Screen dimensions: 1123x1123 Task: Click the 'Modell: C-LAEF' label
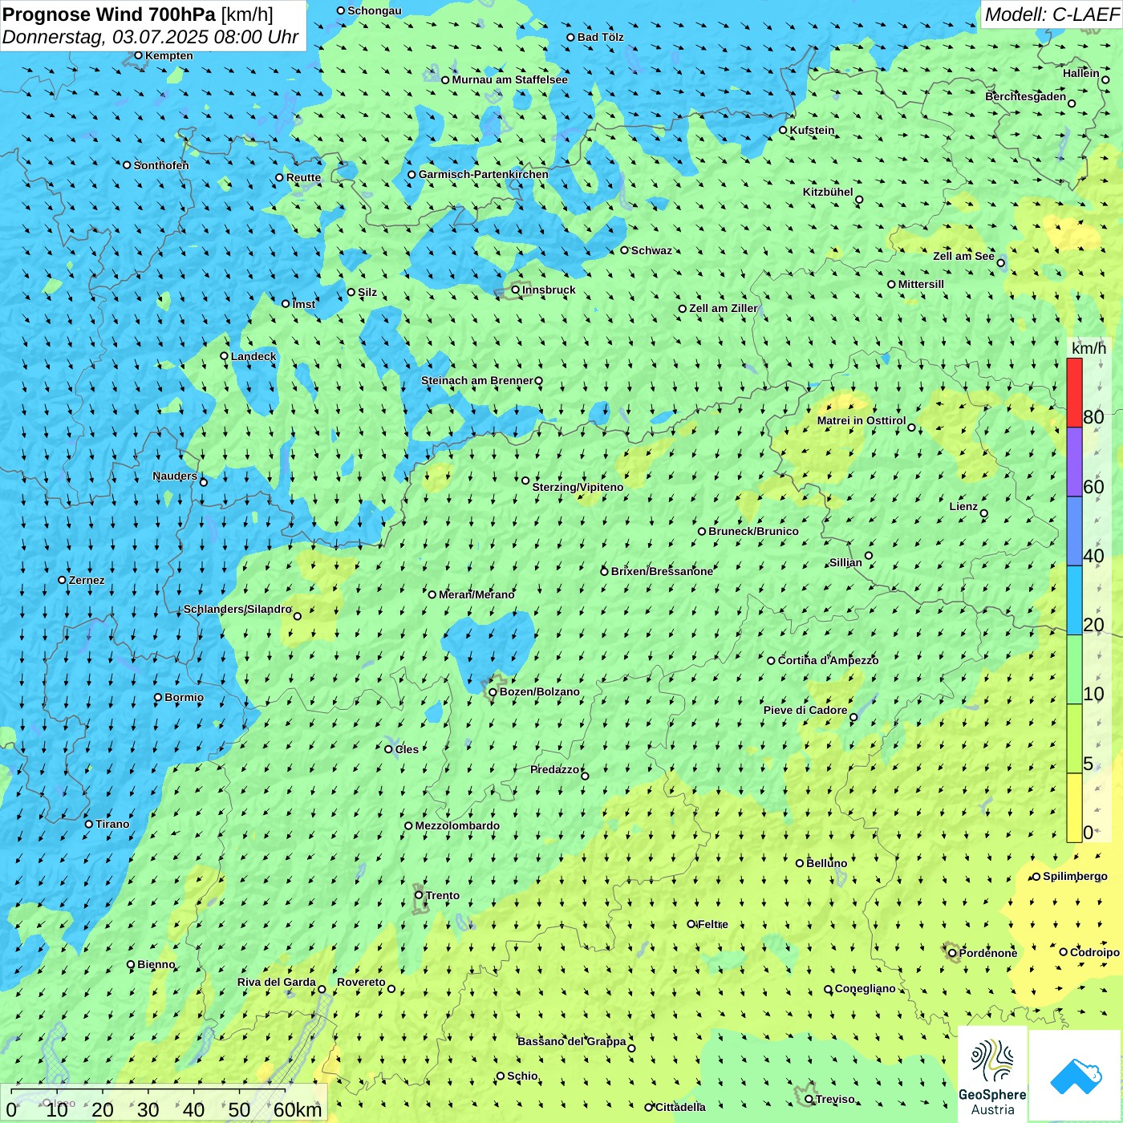point(1052,14)
